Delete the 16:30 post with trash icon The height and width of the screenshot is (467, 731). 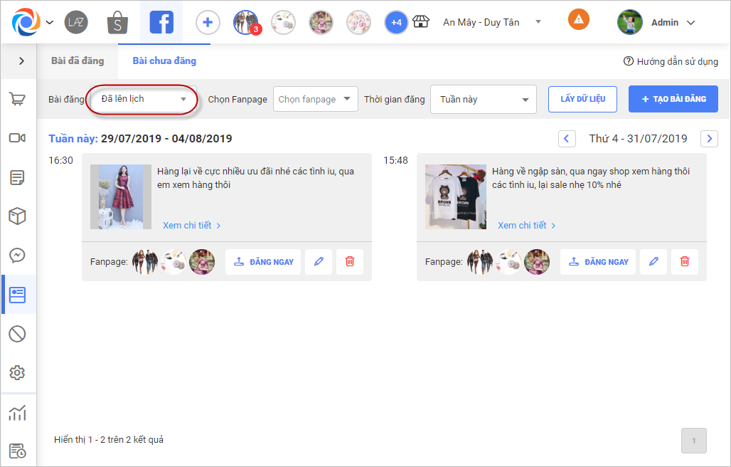[x=350, y=262]
